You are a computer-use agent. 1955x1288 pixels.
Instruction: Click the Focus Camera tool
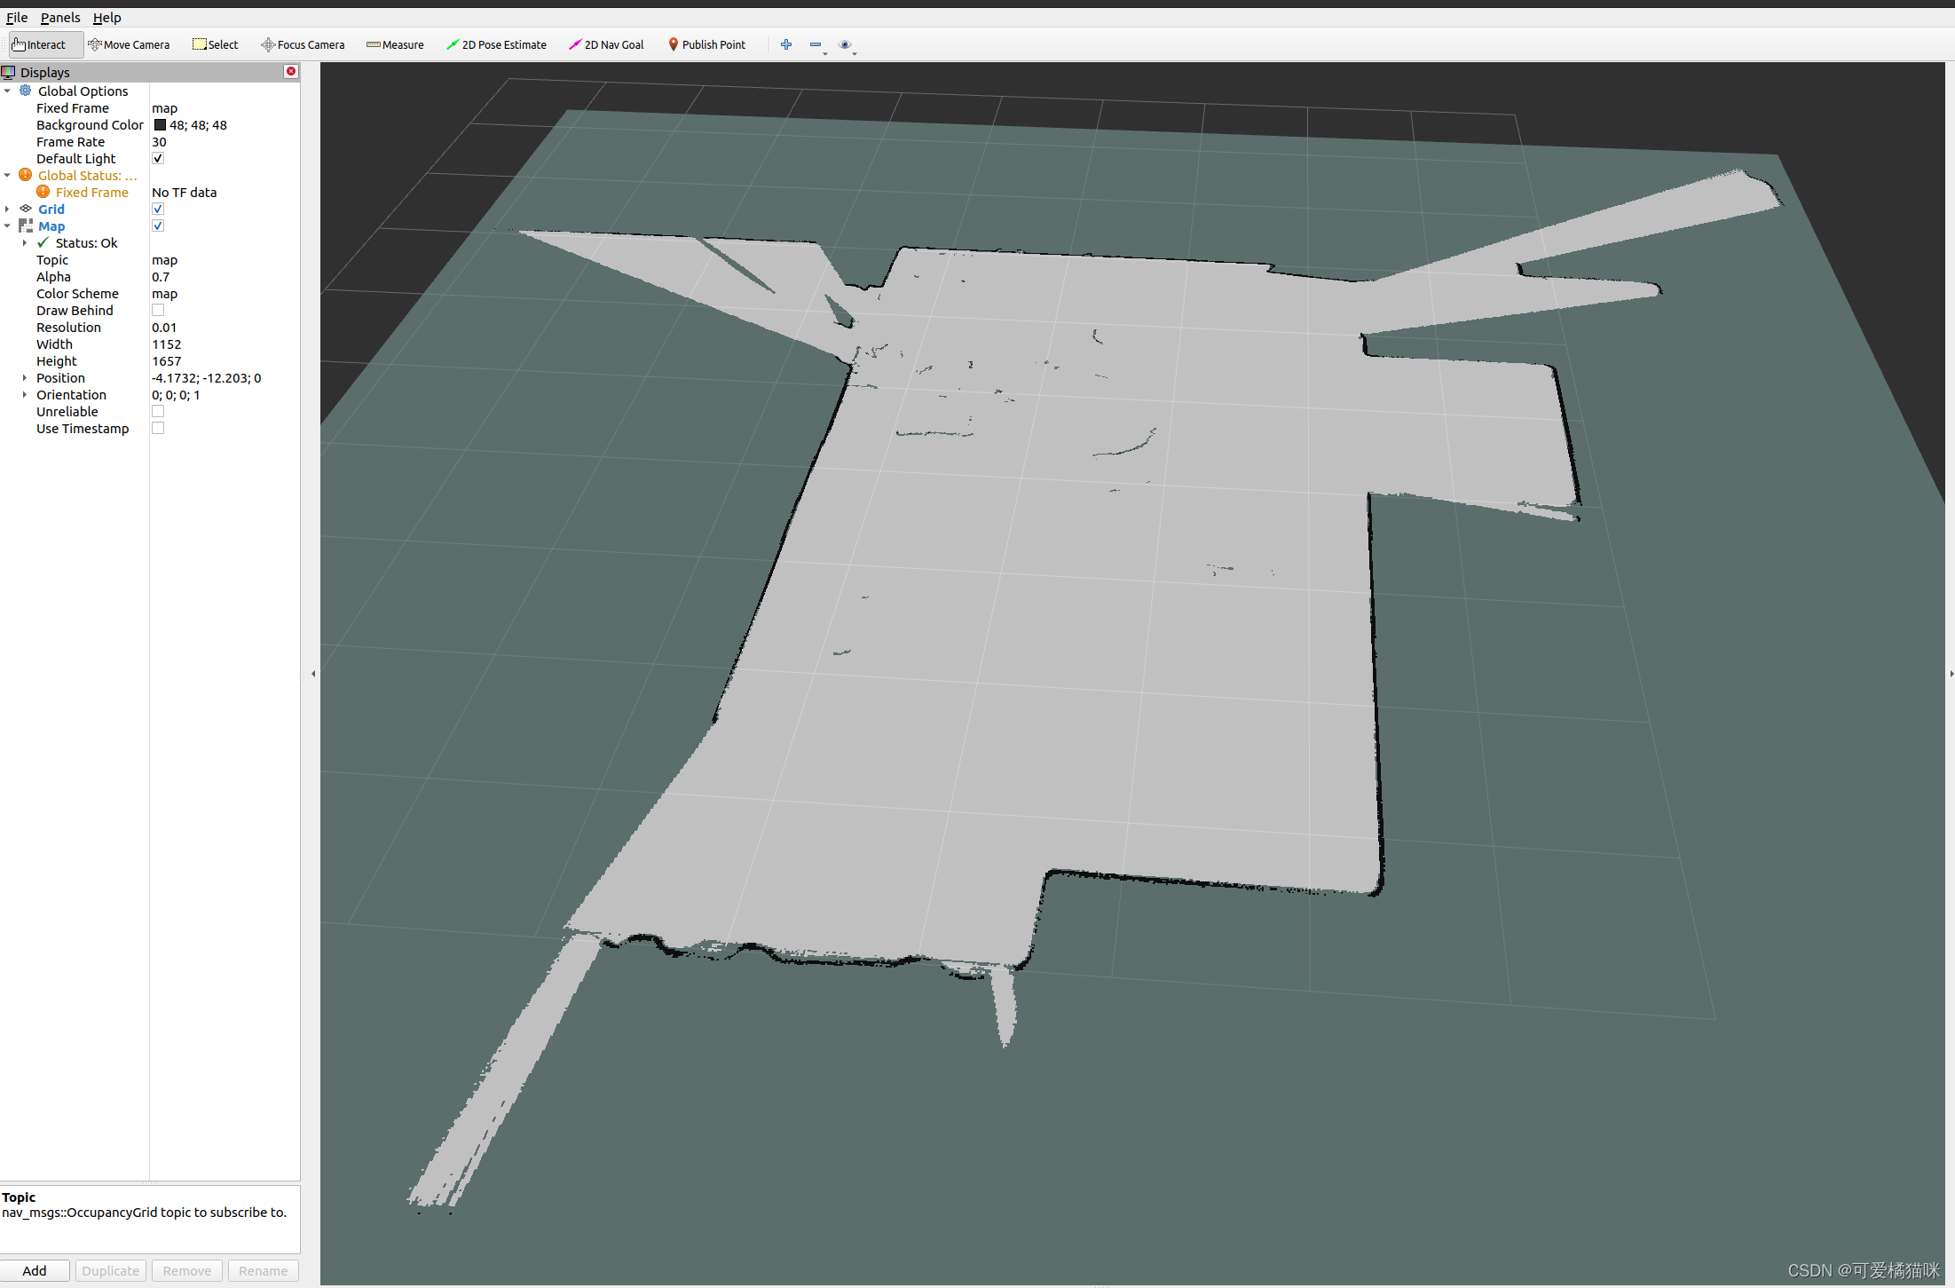303,44
